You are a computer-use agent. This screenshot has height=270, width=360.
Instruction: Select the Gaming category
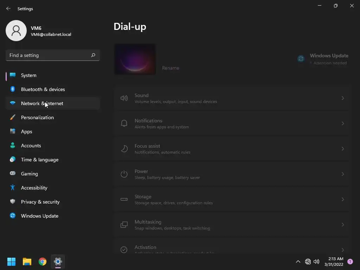pos(53,174)
